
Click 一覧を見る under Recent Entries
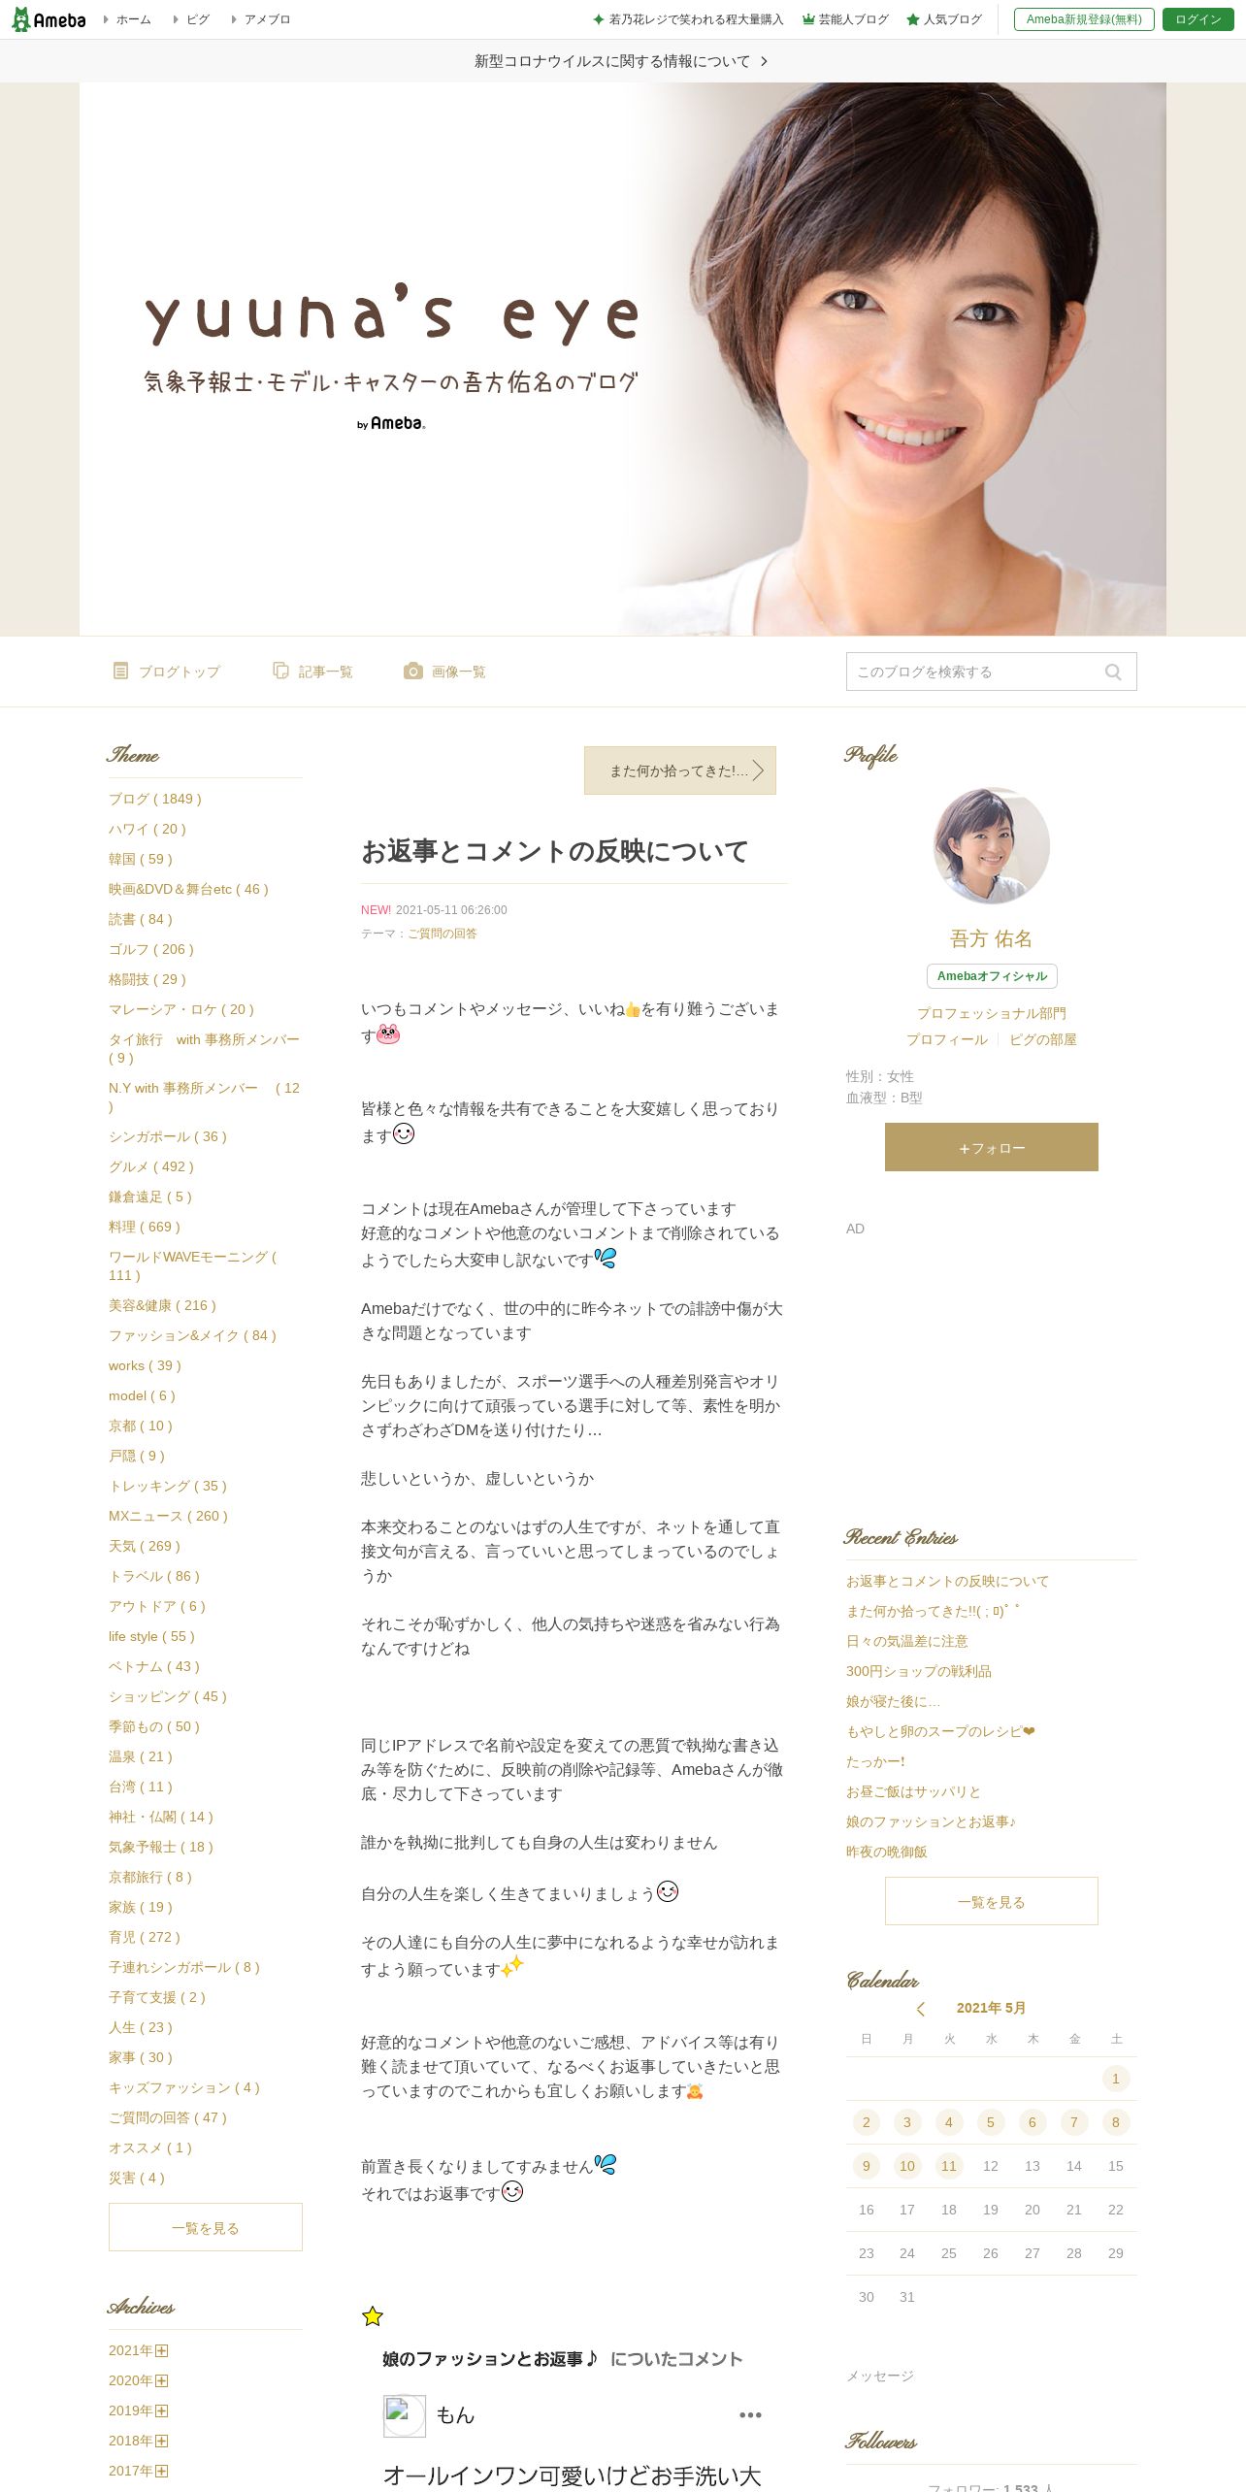click(x=992, y=1901)
